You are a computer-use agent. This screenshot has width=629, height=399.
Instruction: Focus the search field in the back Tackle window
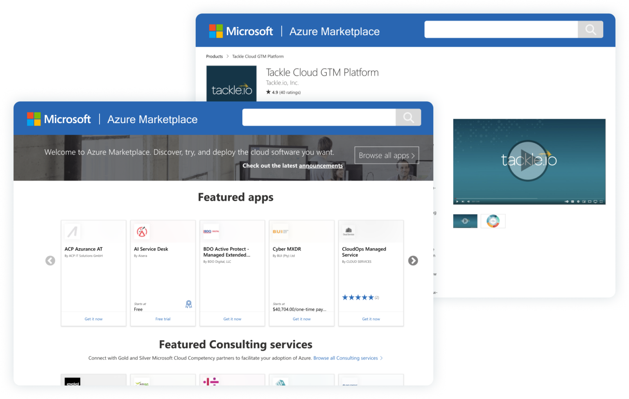pos(501,29)
